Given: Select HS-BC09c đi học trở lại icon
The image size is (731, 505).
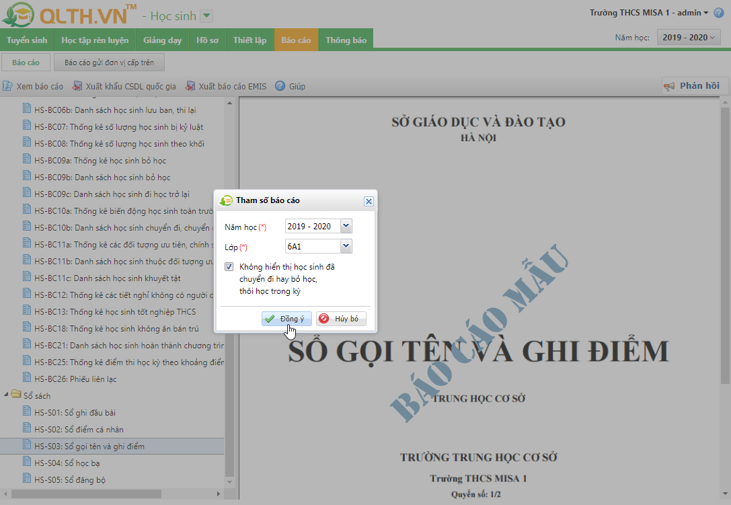Looking at the screenshot, I should 27,192.
